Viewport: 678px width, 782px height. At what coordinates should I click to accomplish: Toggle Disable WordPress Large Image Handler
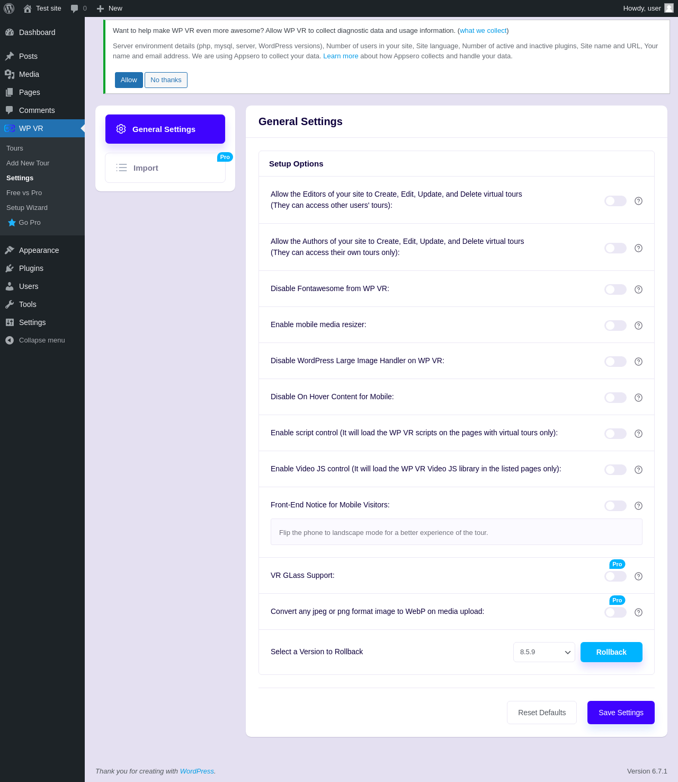[615, 362]
